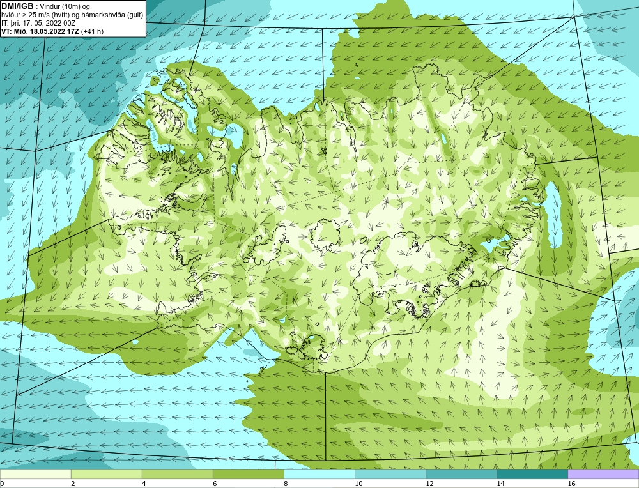The image size is (639, 488).
Task: Click the scale label "6"
Action: [x=215, y=484]
